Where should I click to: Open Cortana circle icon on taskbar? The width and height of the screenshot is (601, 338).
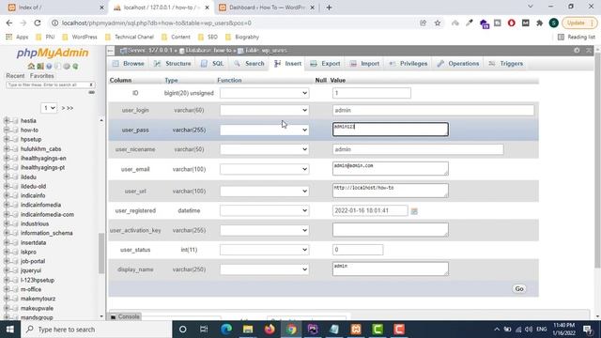pyautogui.click(x=182, y=330)
